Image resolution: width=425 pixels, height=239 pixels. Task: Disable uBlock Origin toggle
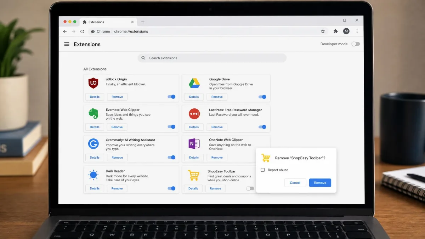pyautogui.click(x=171, y=97)
